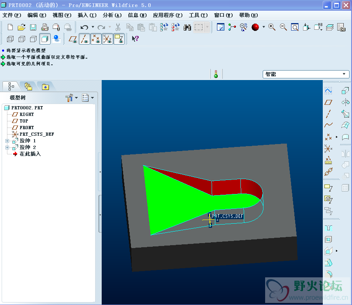Click the Orient mode icon
The image size is (352, 305).
tap(243, 27)
